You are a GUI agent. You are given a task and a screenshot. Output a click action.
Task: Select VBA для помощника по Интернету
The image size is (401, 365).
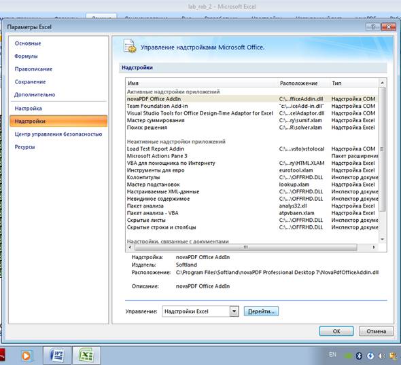point(251,163)
